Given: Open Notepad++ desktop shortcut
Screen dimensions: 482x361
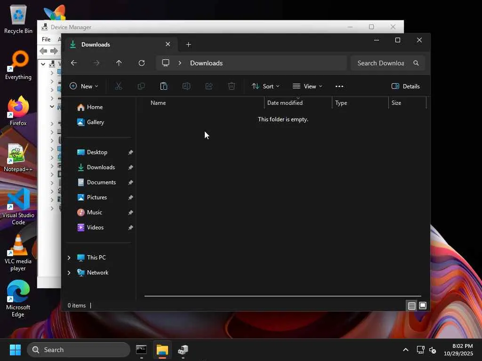Looking at the screenshot, I should (18, 157).
